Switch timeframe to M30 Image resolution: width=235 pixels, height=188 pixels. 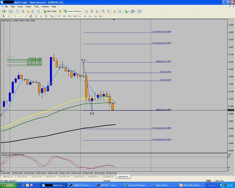tap(75, 16)
